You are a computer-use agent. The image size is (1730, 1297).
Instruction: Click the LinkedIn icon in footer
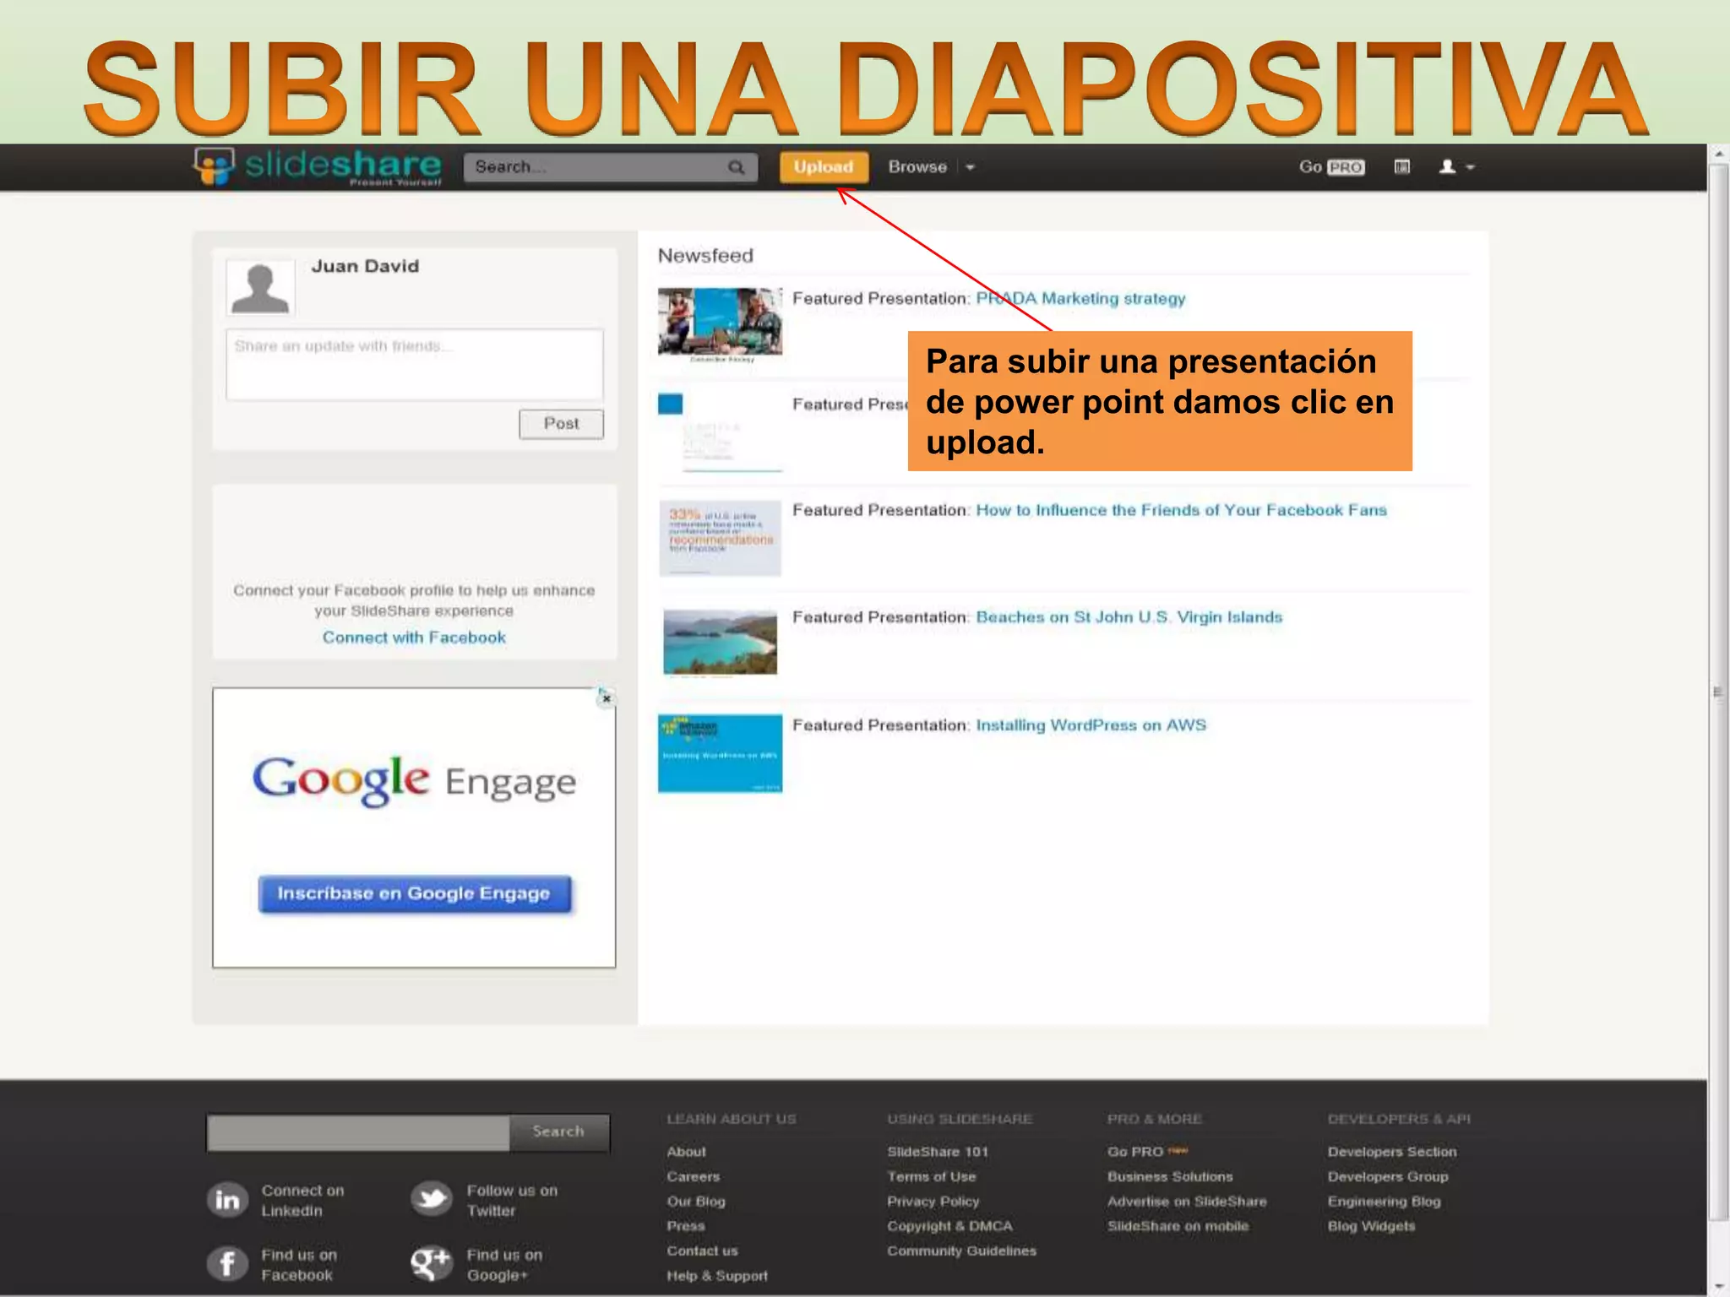click(x=227, y=1200)
